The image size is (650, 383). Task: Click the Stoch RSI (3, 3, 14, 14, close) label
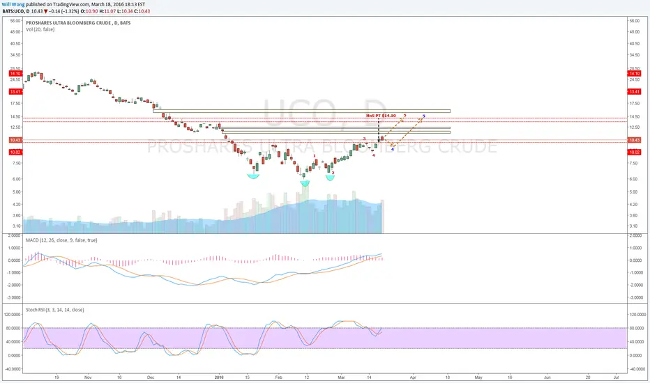54,310
